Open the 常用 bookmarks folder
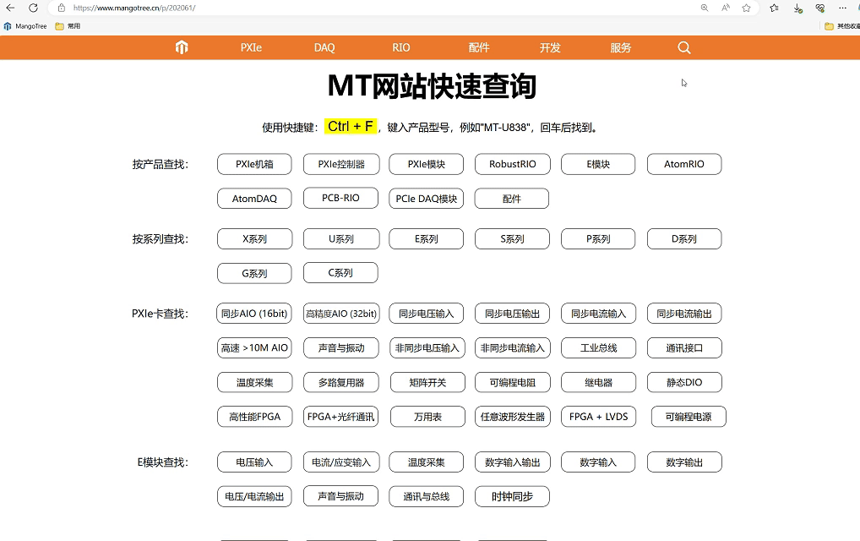This screenshot has height=541, width=860. (x=68, y=26)
